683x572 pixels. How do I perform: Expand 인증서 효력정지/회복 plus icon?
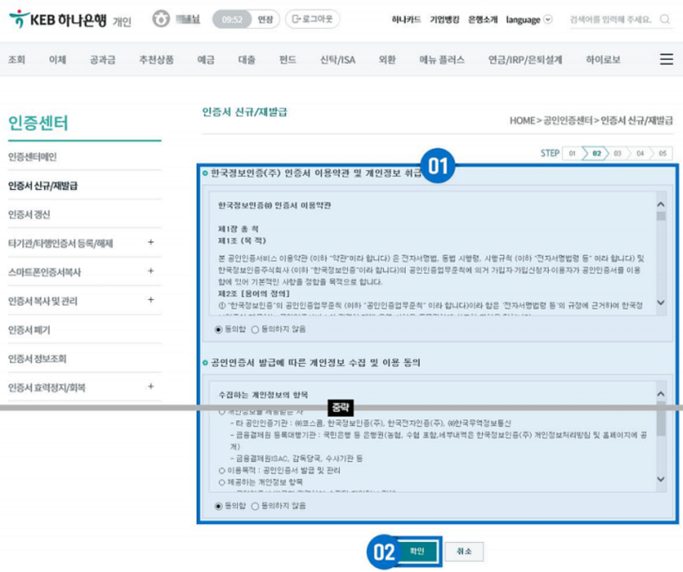point(150,386)
